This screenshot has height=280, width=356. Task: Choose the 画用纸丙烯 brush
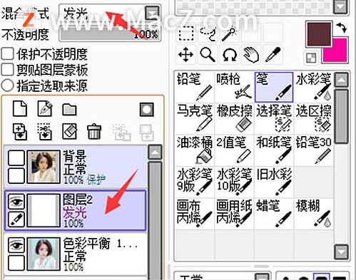click(234, 214)
